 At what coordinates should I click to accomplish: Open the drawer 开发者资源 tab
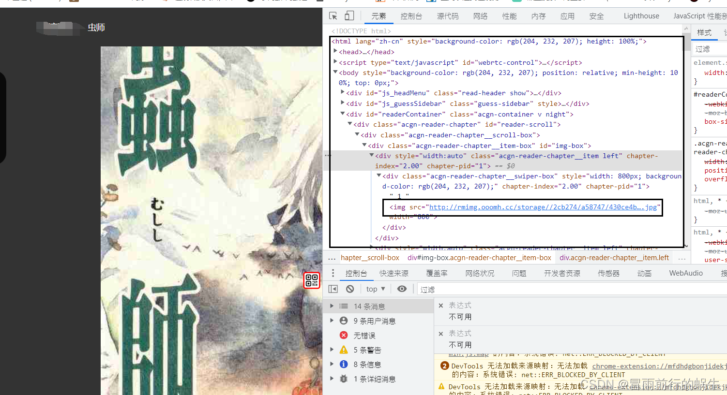click(x=562, y=273)
